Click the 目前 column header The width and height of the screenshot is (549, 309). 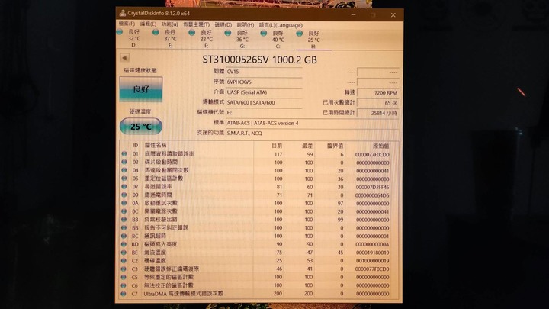(277, 146)
